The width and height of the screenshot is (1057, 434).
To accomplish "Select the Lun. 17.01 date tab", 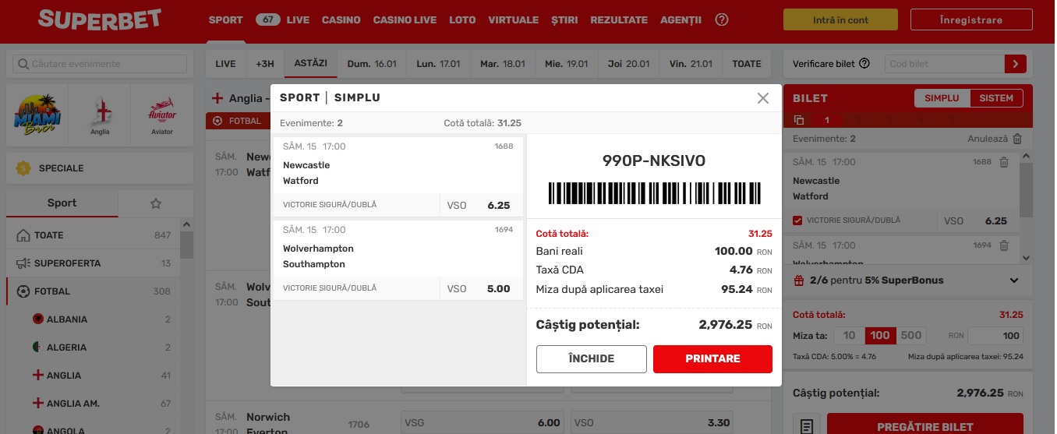I will click(438, 64).
